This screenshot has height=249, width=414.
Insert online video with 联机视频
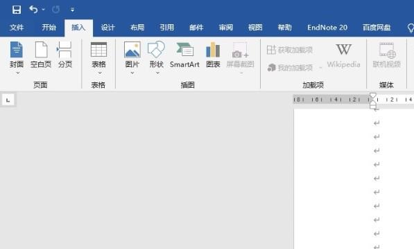click(x=386, y=55)
